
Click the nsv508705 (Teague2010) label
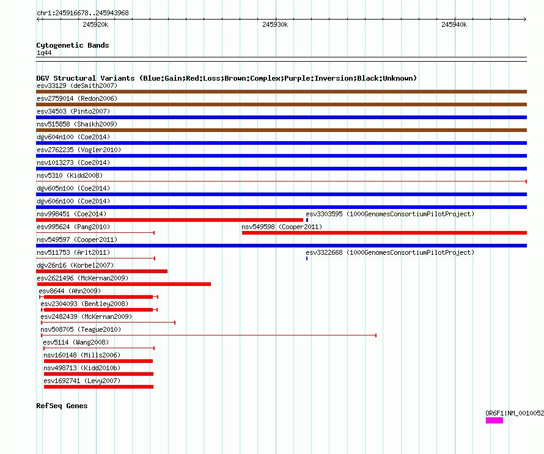pyautogui.click(x=81, y=329)
